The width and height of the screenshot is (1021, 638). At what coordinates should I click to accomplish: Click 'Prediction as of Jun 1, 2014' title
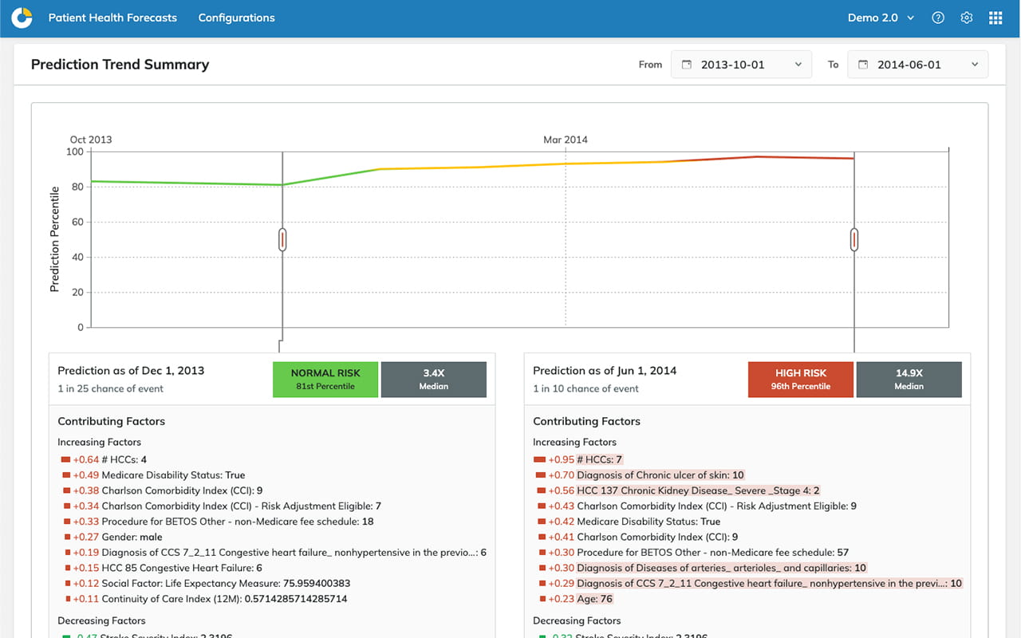(605, 371)
